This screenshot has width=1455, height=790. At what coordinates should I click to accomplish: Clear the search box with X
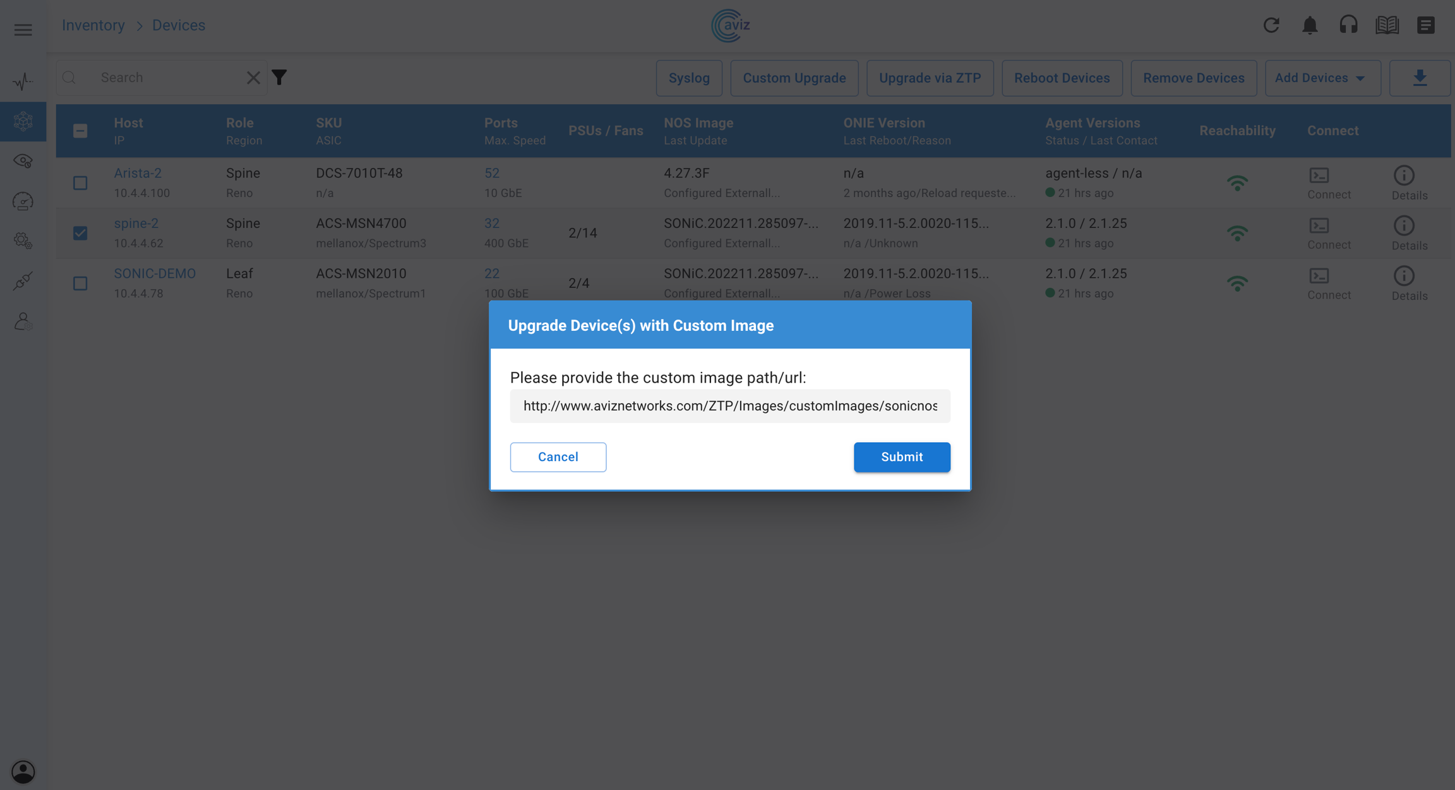click(x=253, y=78)
